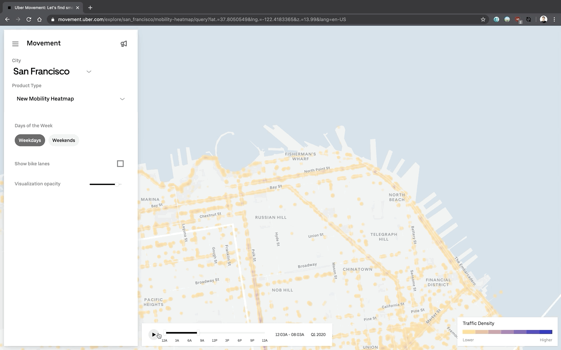561x350 pixels.
Task: Click the Traffic Density legend title
Action: pyautogui.click(x=478, y=323)
